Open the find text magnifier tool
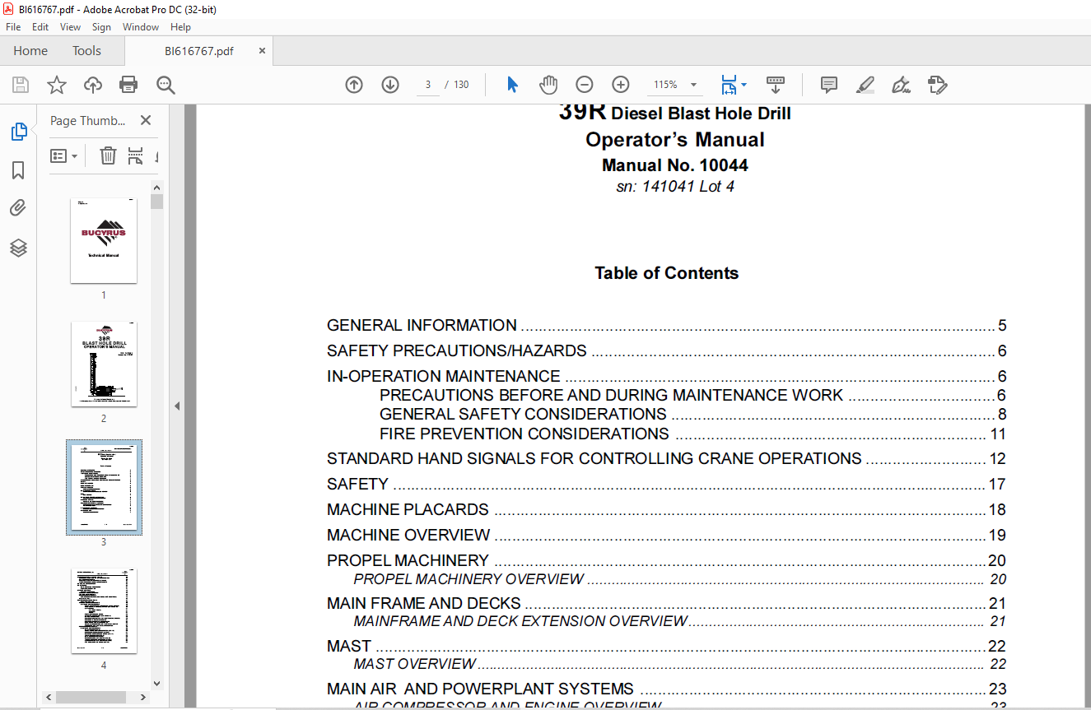 click(166, 85)
